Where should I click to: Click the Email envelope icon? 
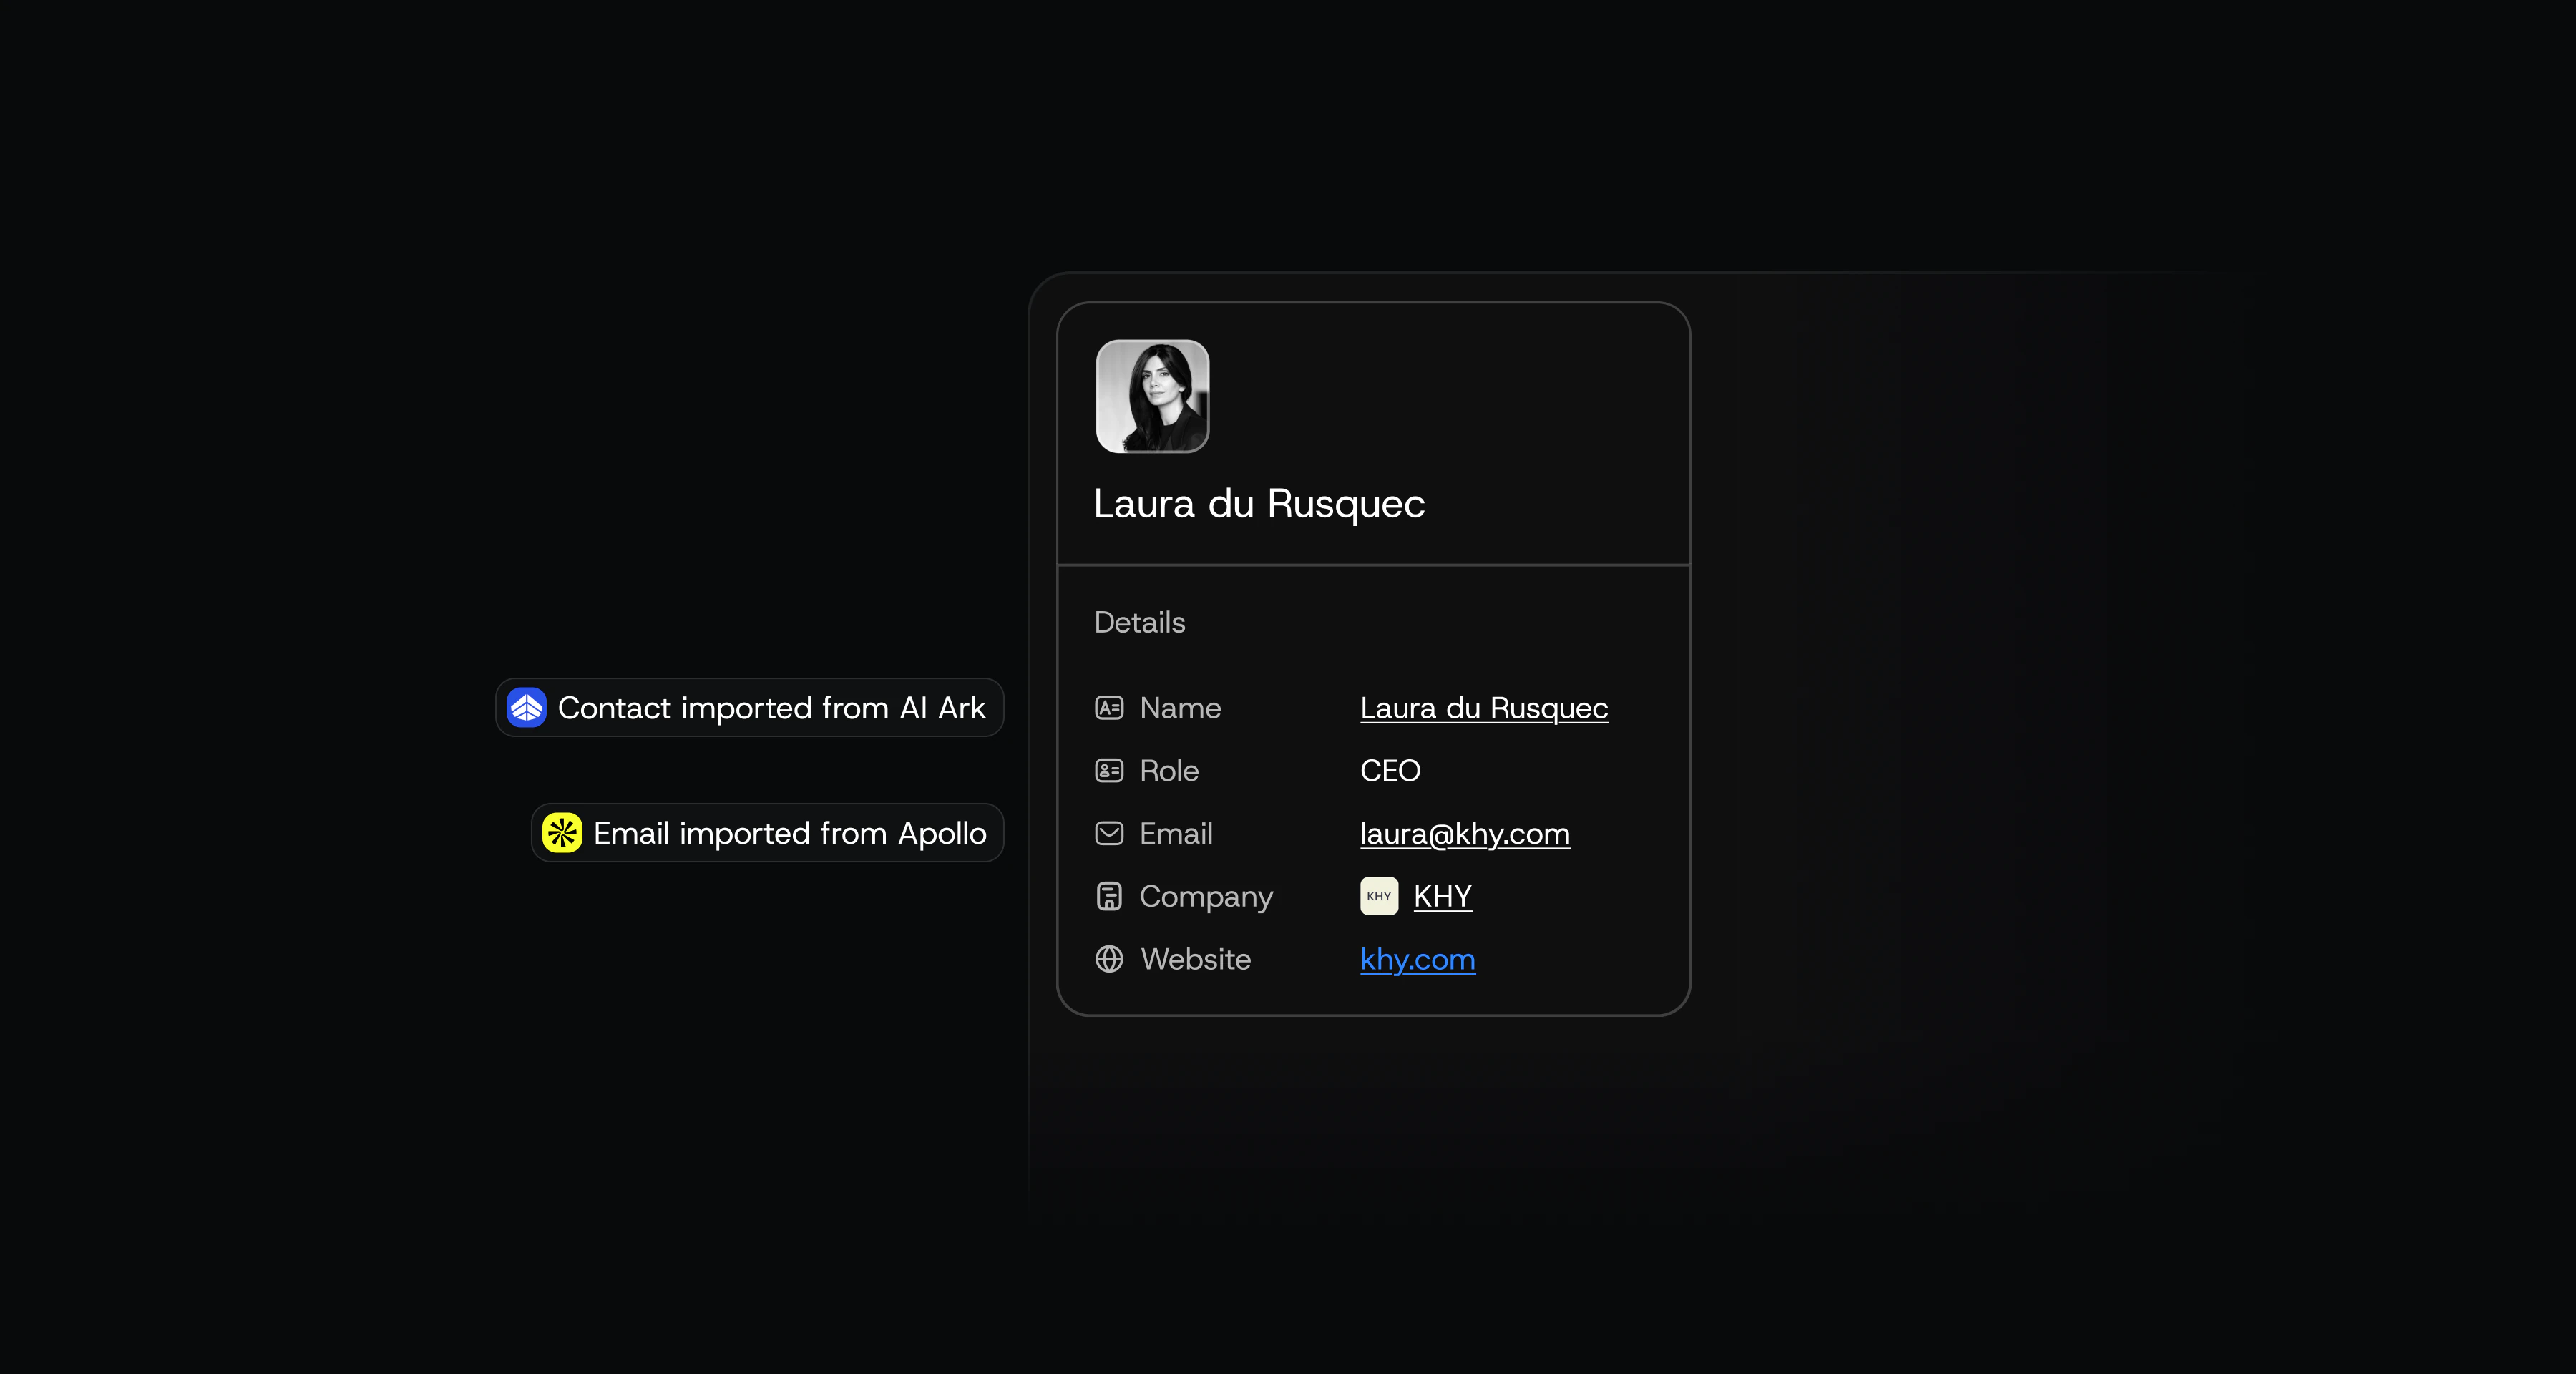click(x=1109, y=833)
